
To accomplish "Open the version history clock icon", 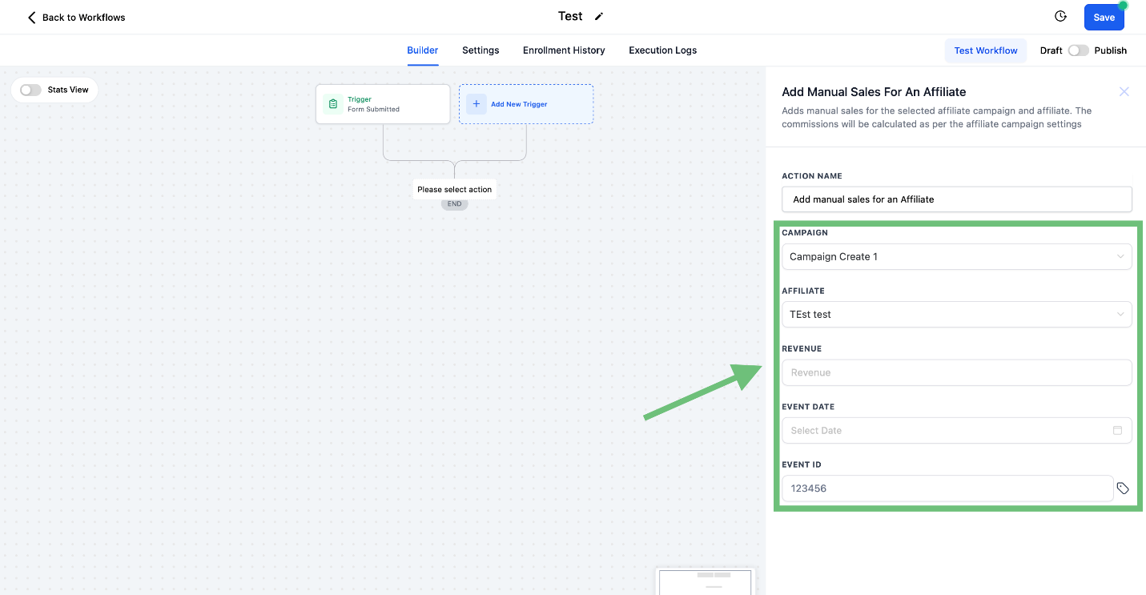I will pyautogui.click(x=1060, y=17).
